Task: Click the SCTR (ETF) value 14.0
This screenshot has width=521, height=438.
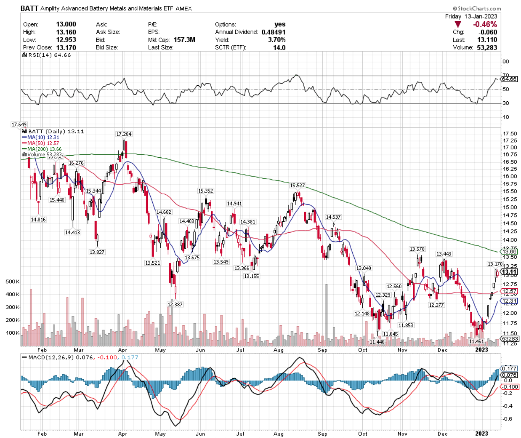Action: click(x=279, y=47)
